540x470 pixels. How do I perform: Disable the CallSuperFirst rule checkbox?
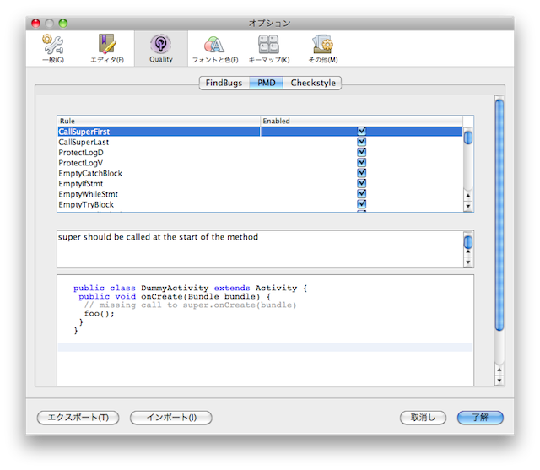click(362, 132)
